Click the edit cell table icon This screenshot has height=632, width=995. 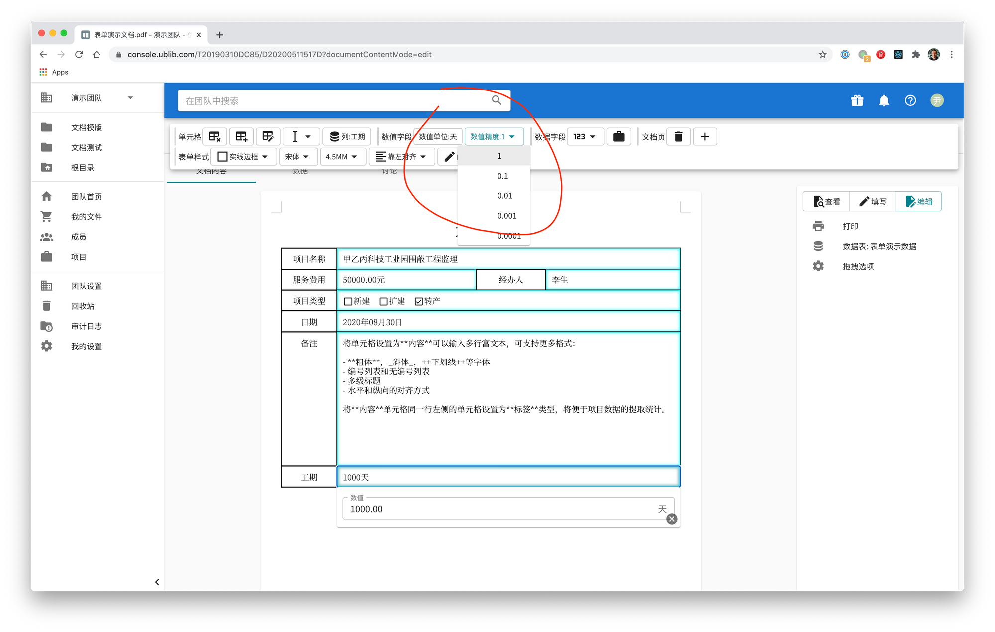[268, 137]
